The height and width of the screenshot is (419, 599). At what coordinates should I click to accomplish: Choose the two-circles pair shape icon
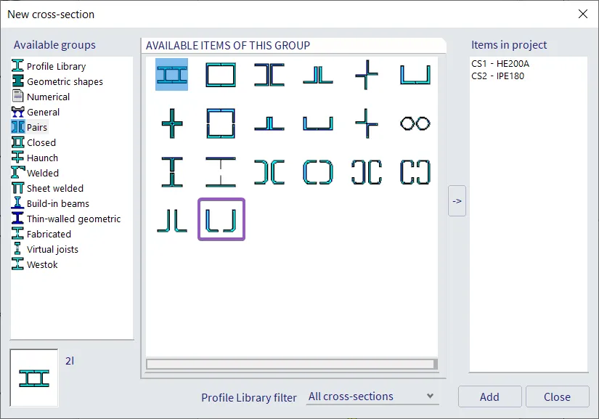point(415,123)
